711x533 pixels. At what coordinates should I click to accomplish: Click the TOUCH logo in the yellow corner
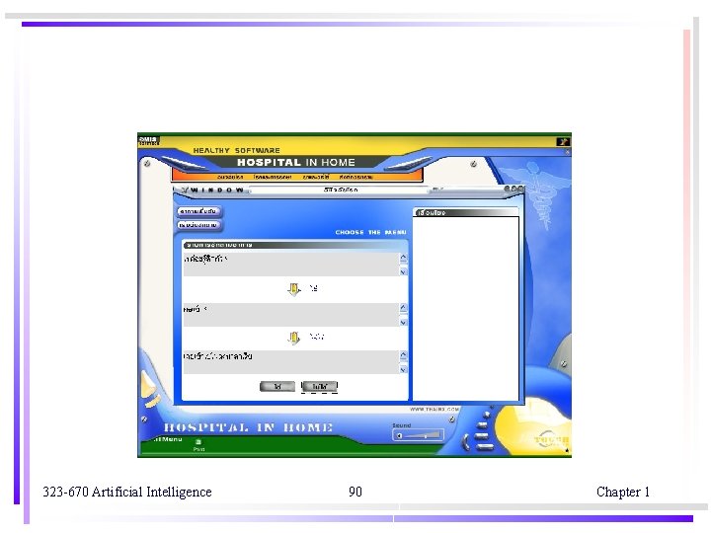tap(550, 439)
